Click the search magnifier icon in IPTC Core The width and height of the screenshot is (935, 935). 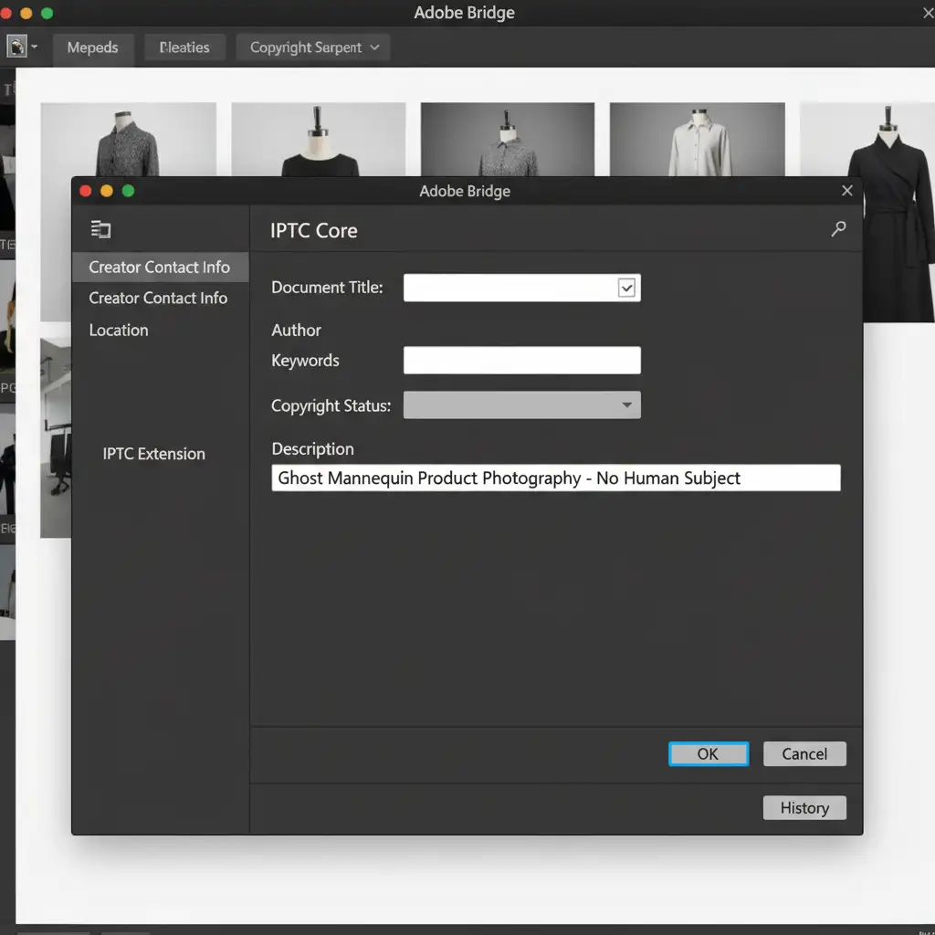(x=838, y=230)
